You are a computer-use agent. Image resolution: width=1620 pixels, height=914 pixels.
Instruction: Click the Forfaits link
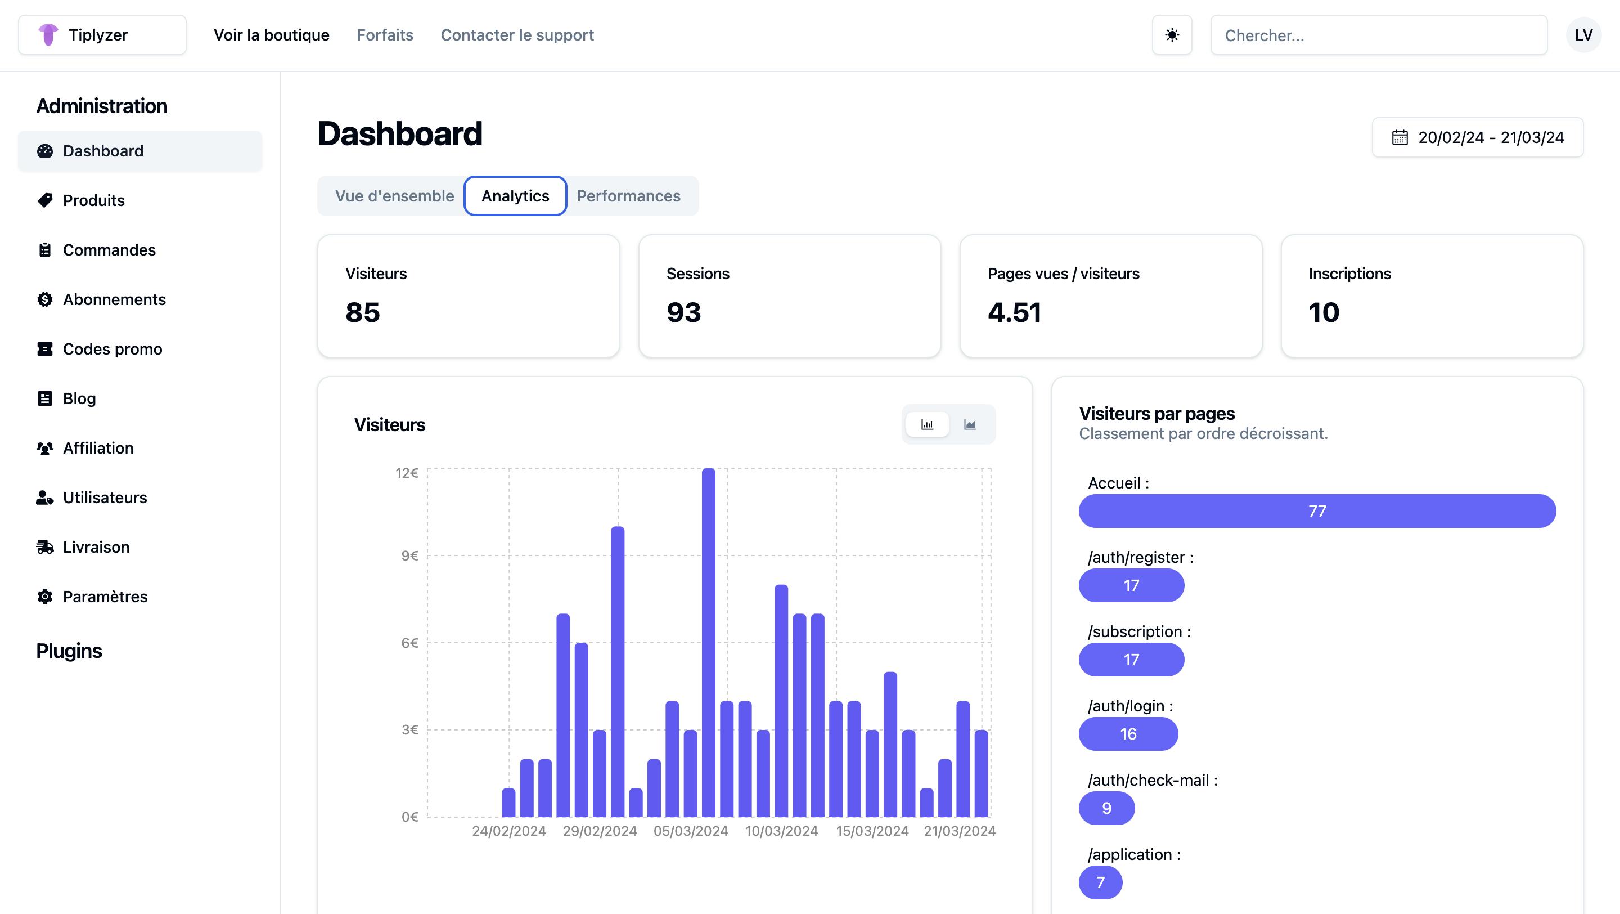[385, 35]
